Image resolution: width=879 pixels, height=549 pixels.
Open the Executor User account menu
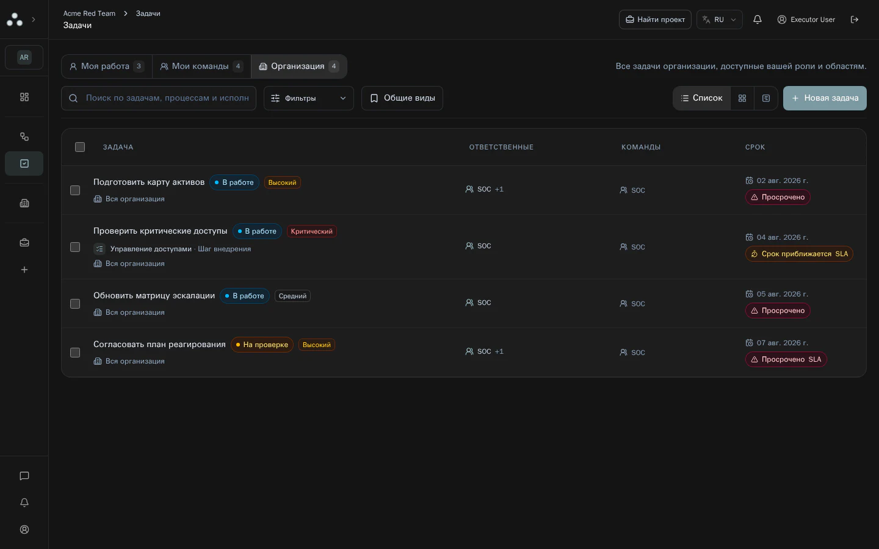point(806,20)
